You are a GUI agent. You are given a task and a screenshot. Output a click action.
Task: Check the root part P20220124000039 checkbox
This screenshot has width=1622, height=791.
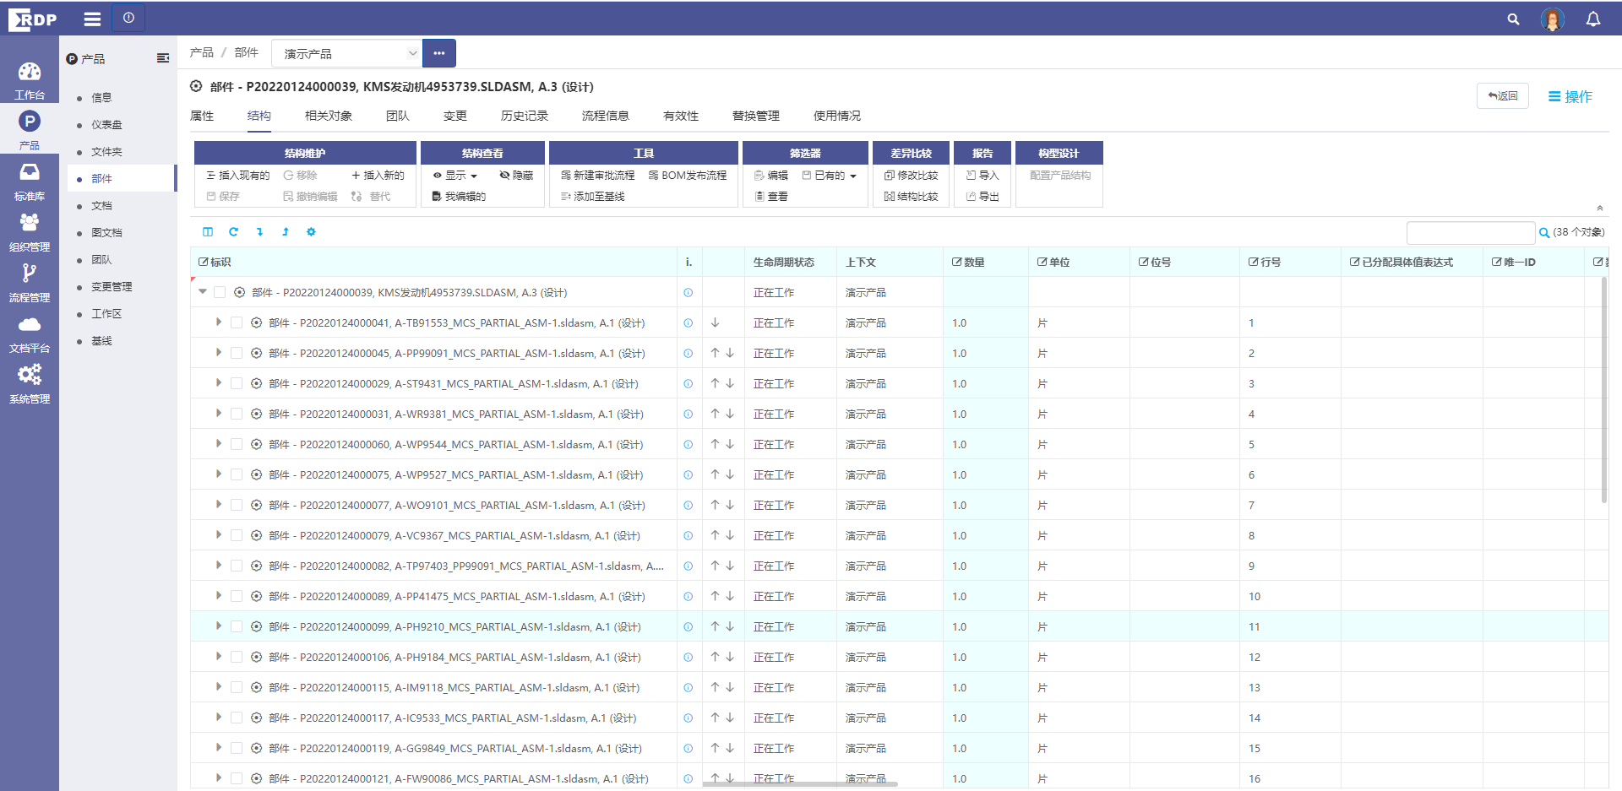(220, 292)
